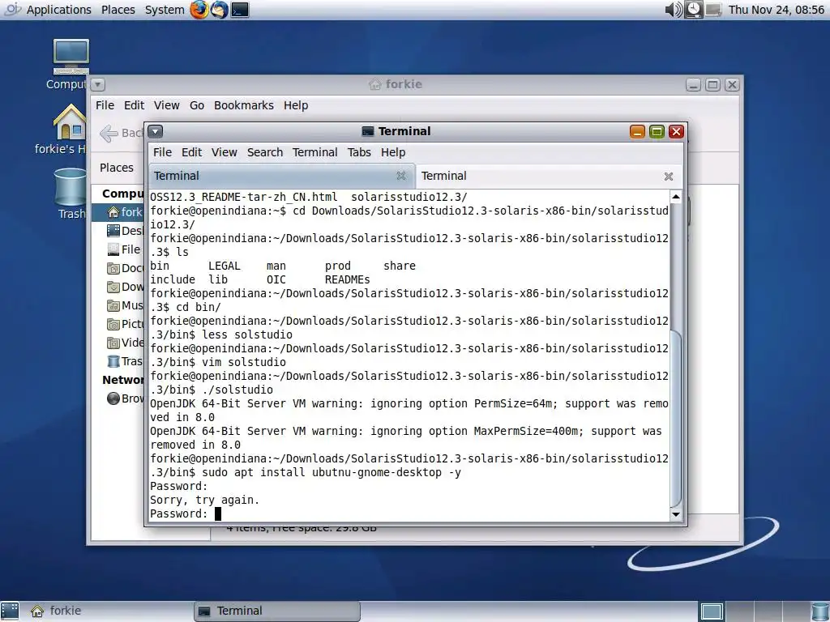Open Thunderbird mail launcher in top panel
Image resolution: width=830 pixels, height=622 pixels.
pyautogui.click(x=219, y=10)
